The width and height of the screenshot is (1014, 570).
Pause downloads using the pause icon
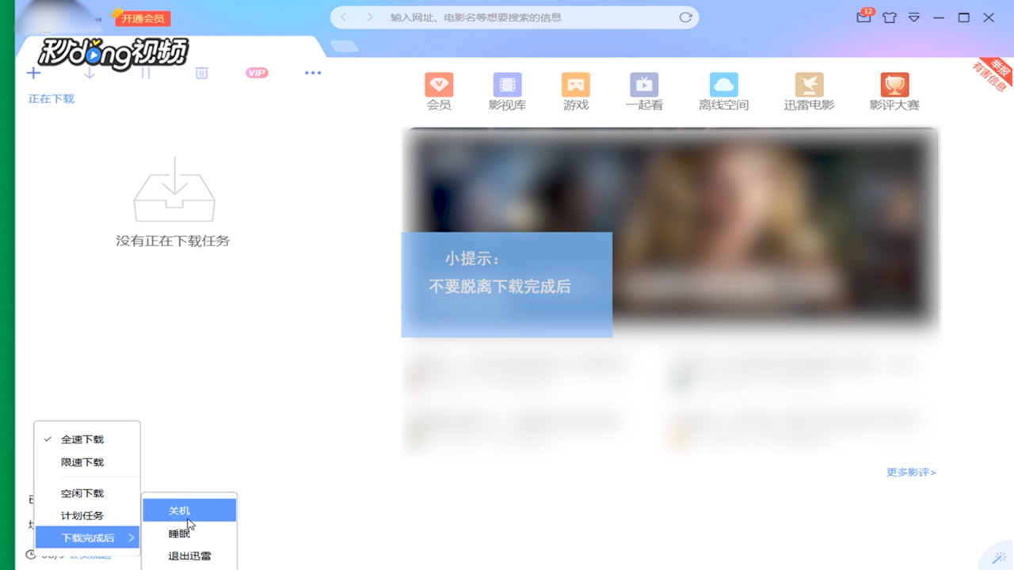pos(146,72)
